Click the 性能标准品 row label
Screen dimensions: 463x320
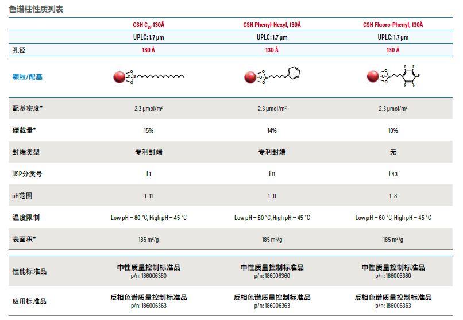click(29, 272)
